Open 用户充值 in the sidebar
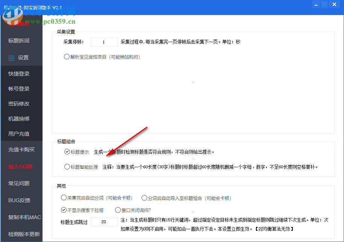Viewport: 344px width, 242px height. (x=18, y=133)
